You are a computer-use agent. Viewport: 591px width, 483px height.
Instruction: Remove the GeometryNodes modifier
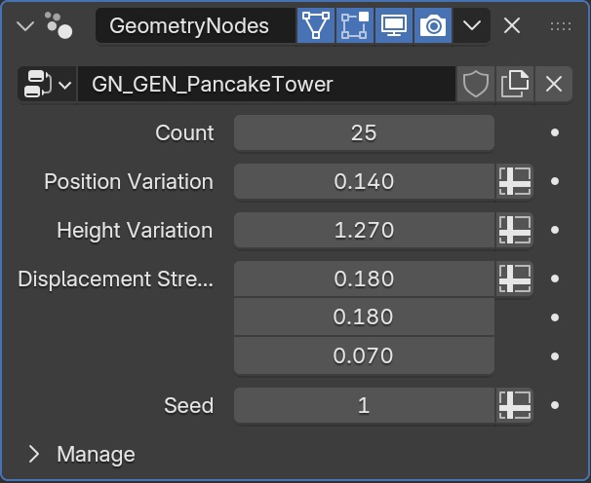512,26
